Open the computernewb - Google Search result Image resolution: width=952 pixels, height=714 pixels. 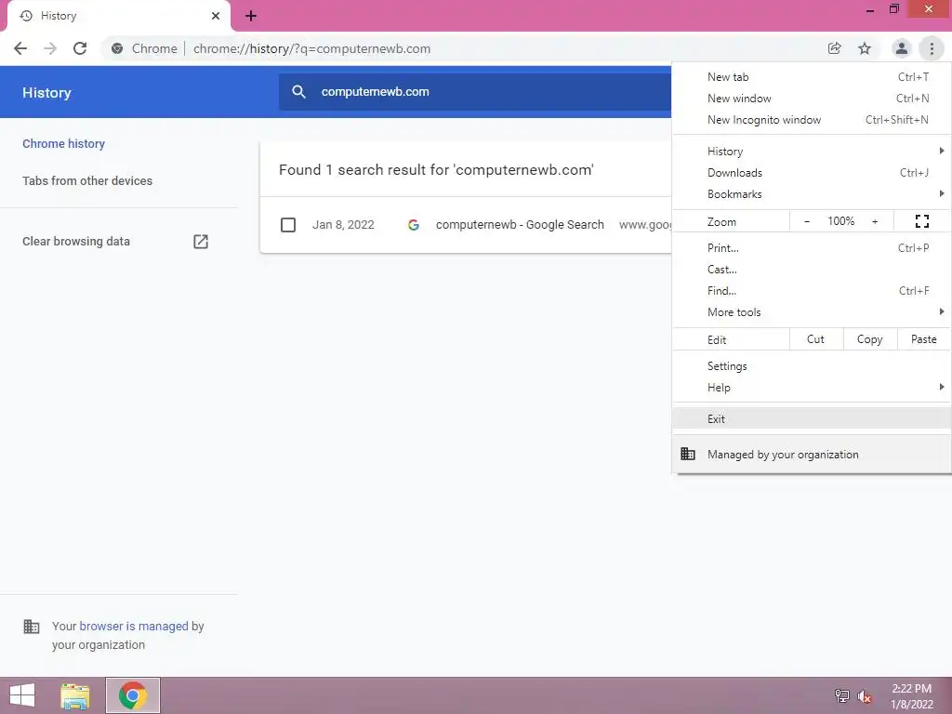[520, 225]
